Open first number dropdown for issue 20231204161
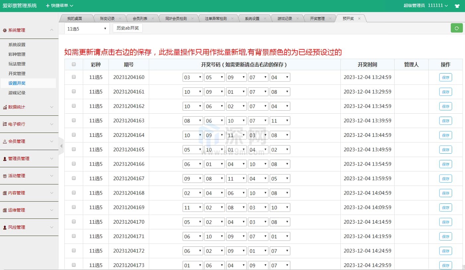Viewport: 465px width, 270px height. 193,92
